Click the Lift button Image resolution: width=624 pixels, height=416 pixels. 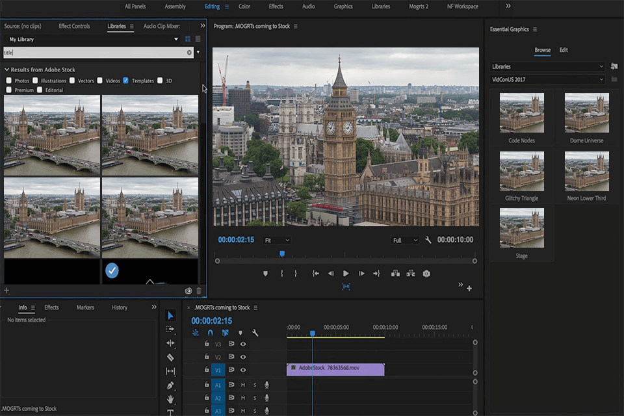click(395, 274)
